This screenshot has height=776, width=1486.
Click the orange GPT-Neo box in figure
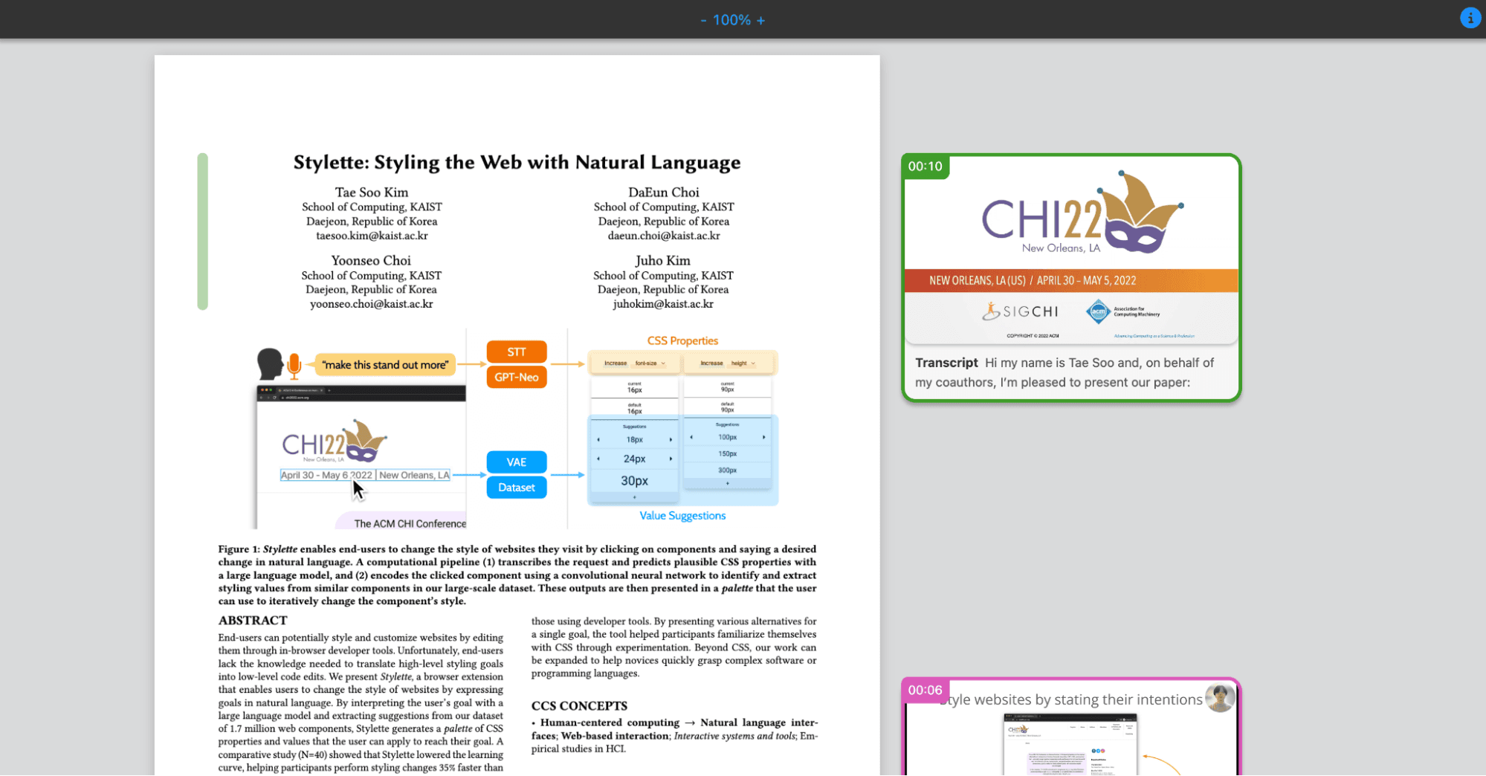pos(517,377)
